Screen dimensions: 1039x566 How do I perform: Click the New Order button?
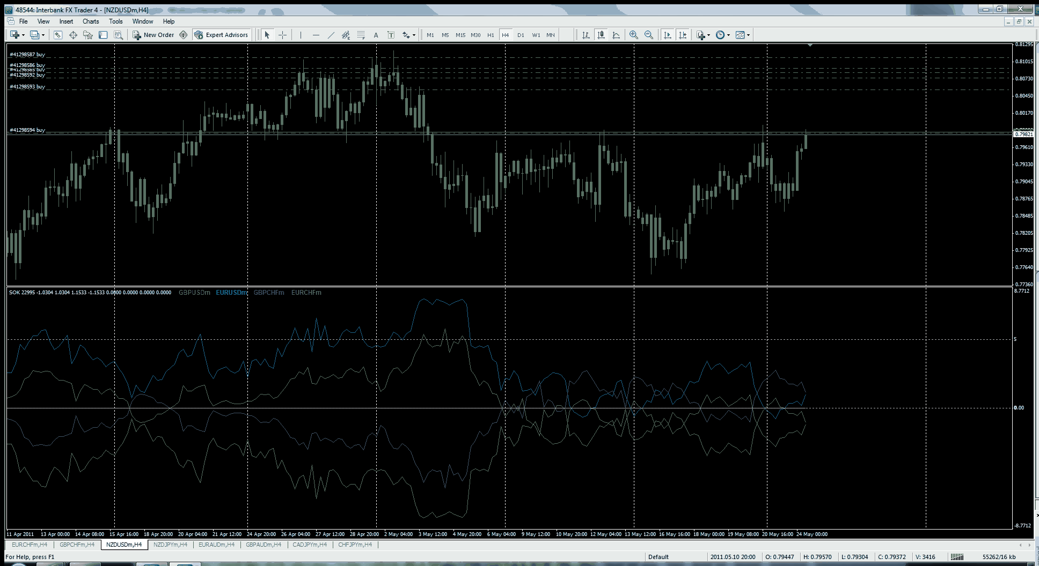click(x=153, y=35)
